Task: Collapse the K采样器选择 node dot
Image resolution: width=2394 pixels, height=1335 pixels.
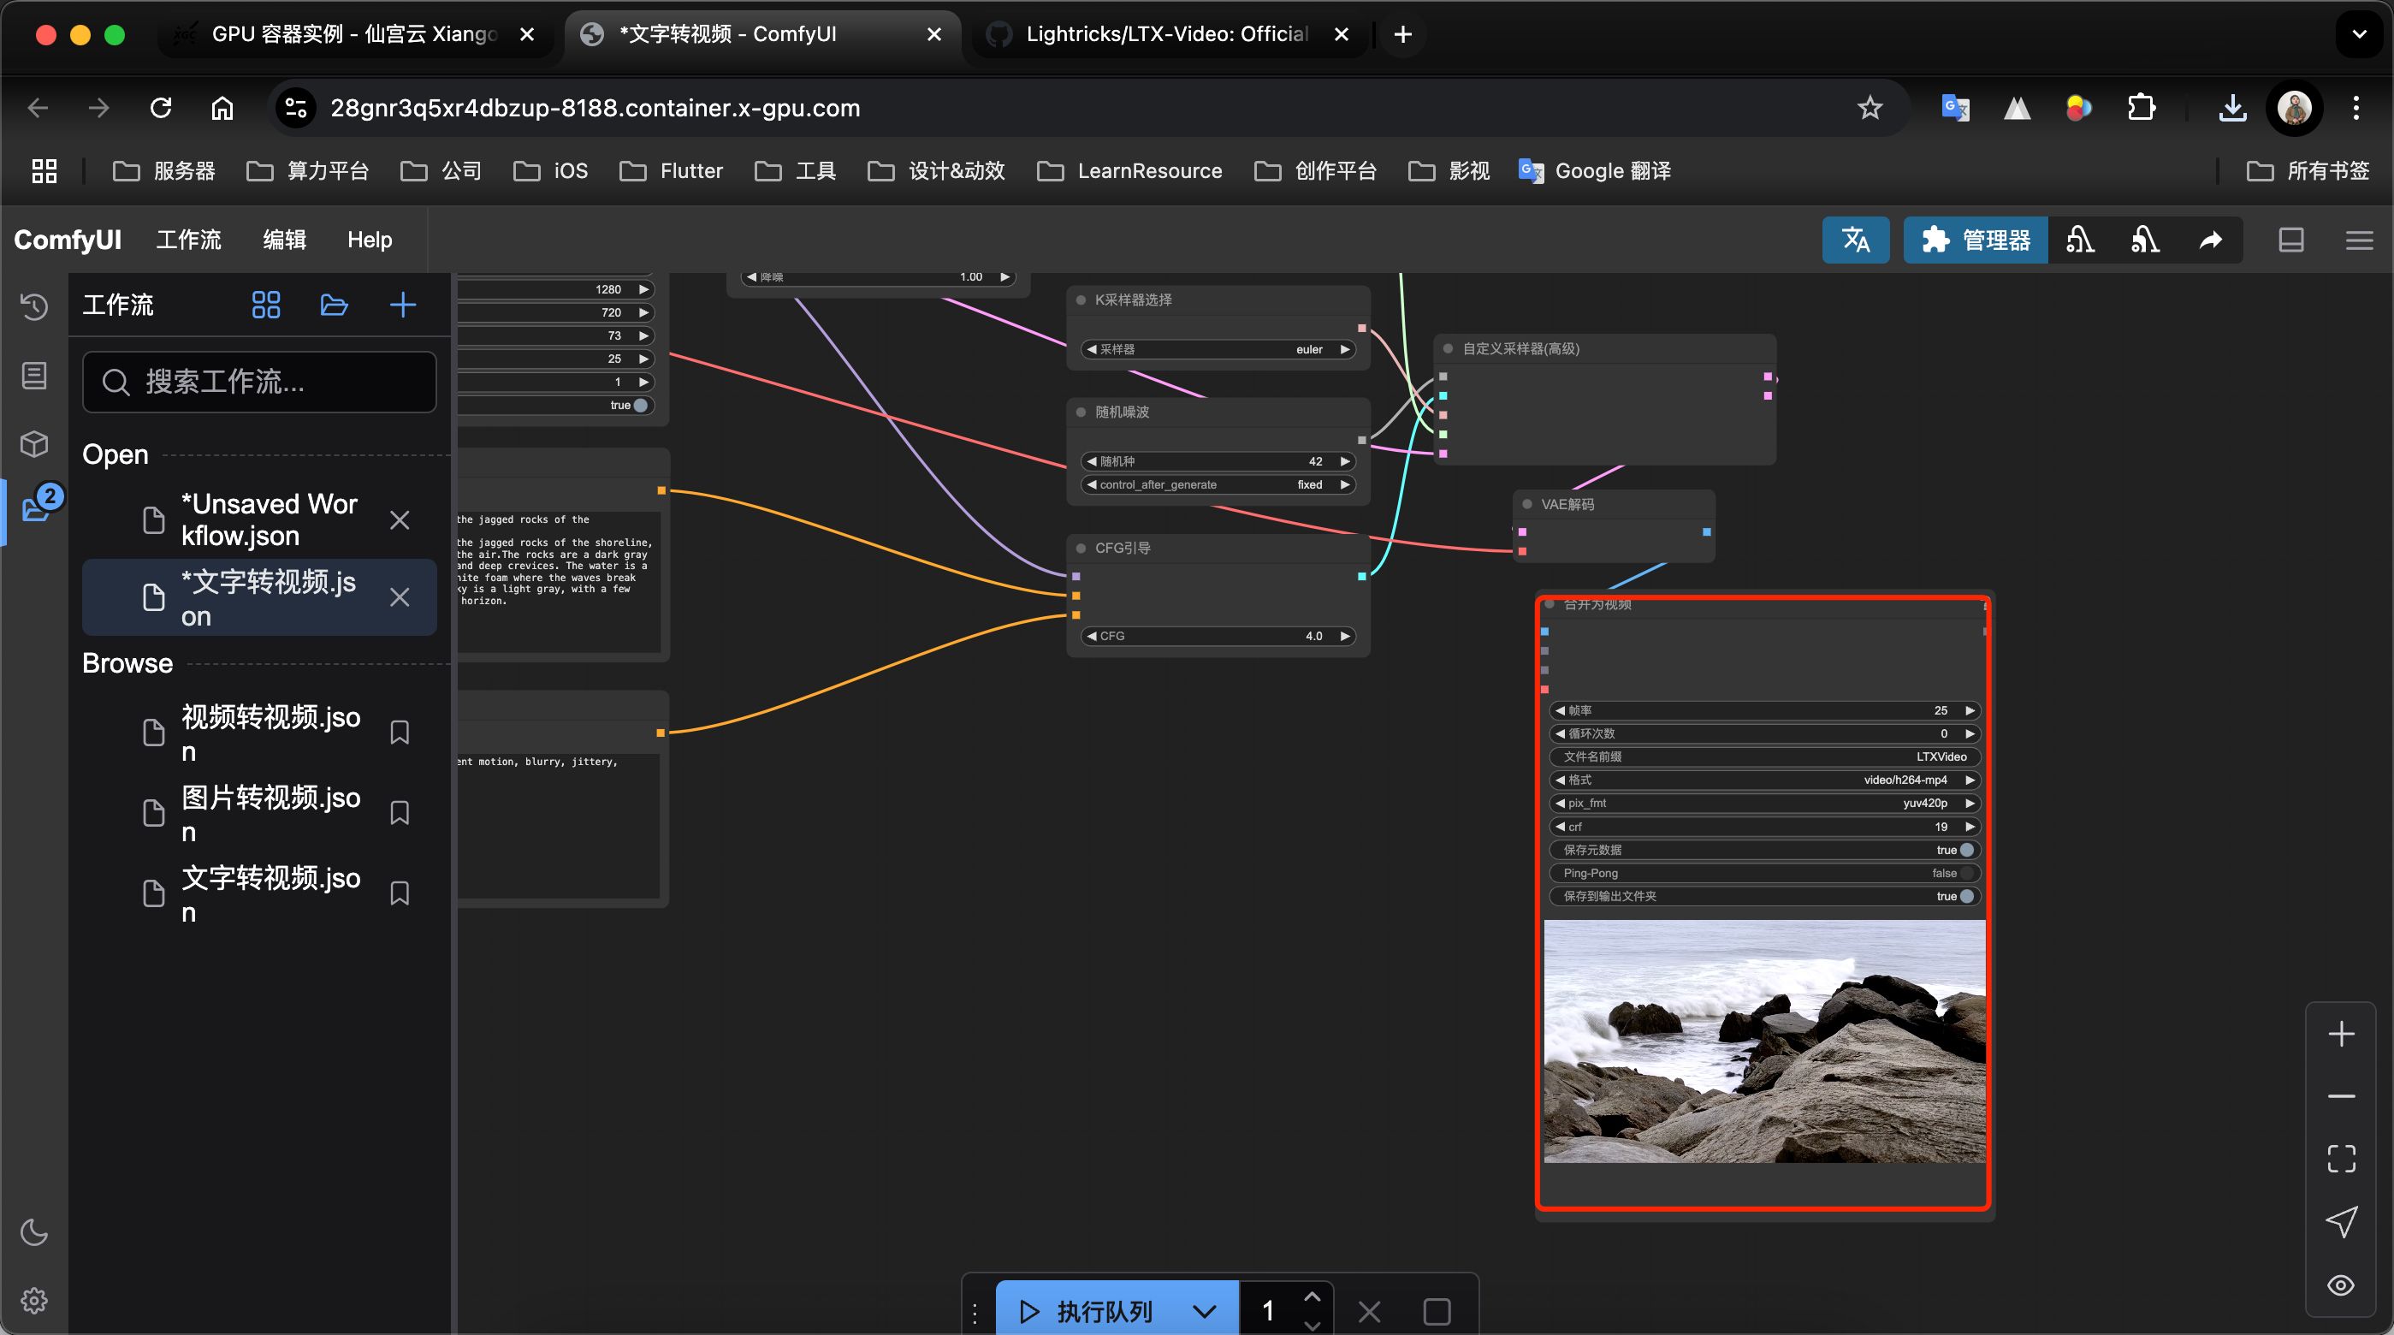Action: tap(1081, 300)
